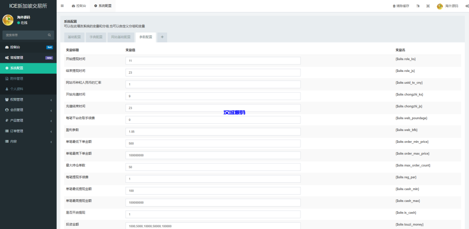Switch to the 字典配置 tab
Image resolution: width=469 pixels, height=229 pixels.
pyautogui.click(x=96, y=37)
